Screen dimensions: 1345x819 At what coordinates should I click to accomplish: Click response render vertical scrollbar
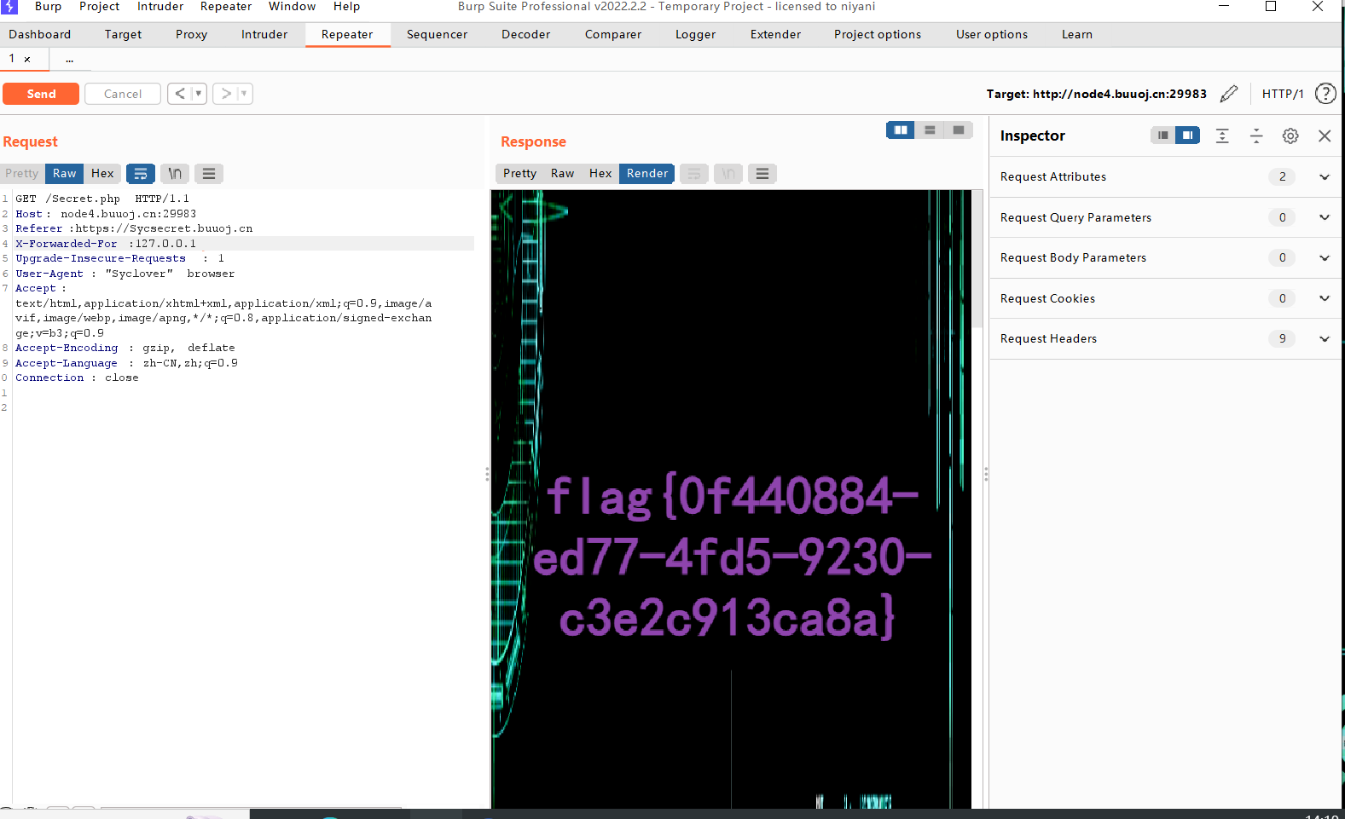coord(977,258)
